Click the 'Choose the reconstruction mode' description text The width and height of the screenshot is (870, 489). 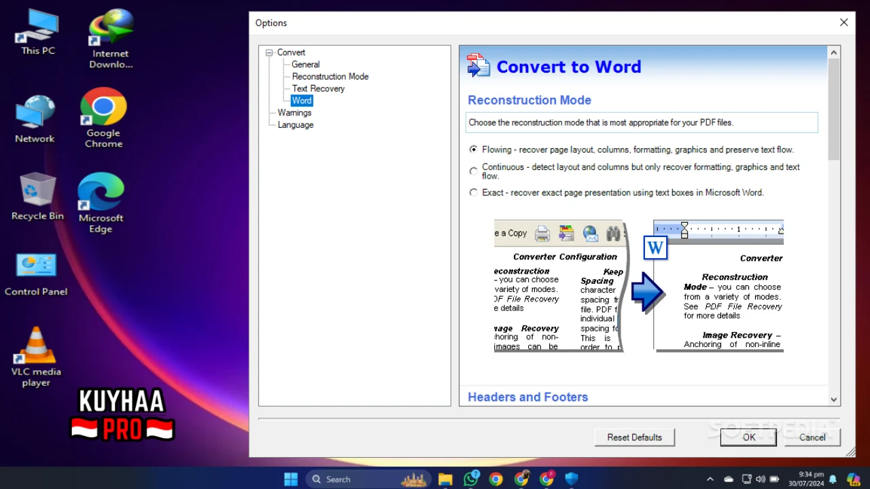(601, 123)
